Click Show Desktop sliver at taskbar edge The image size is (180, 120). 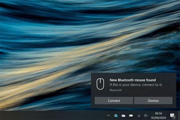179,115
